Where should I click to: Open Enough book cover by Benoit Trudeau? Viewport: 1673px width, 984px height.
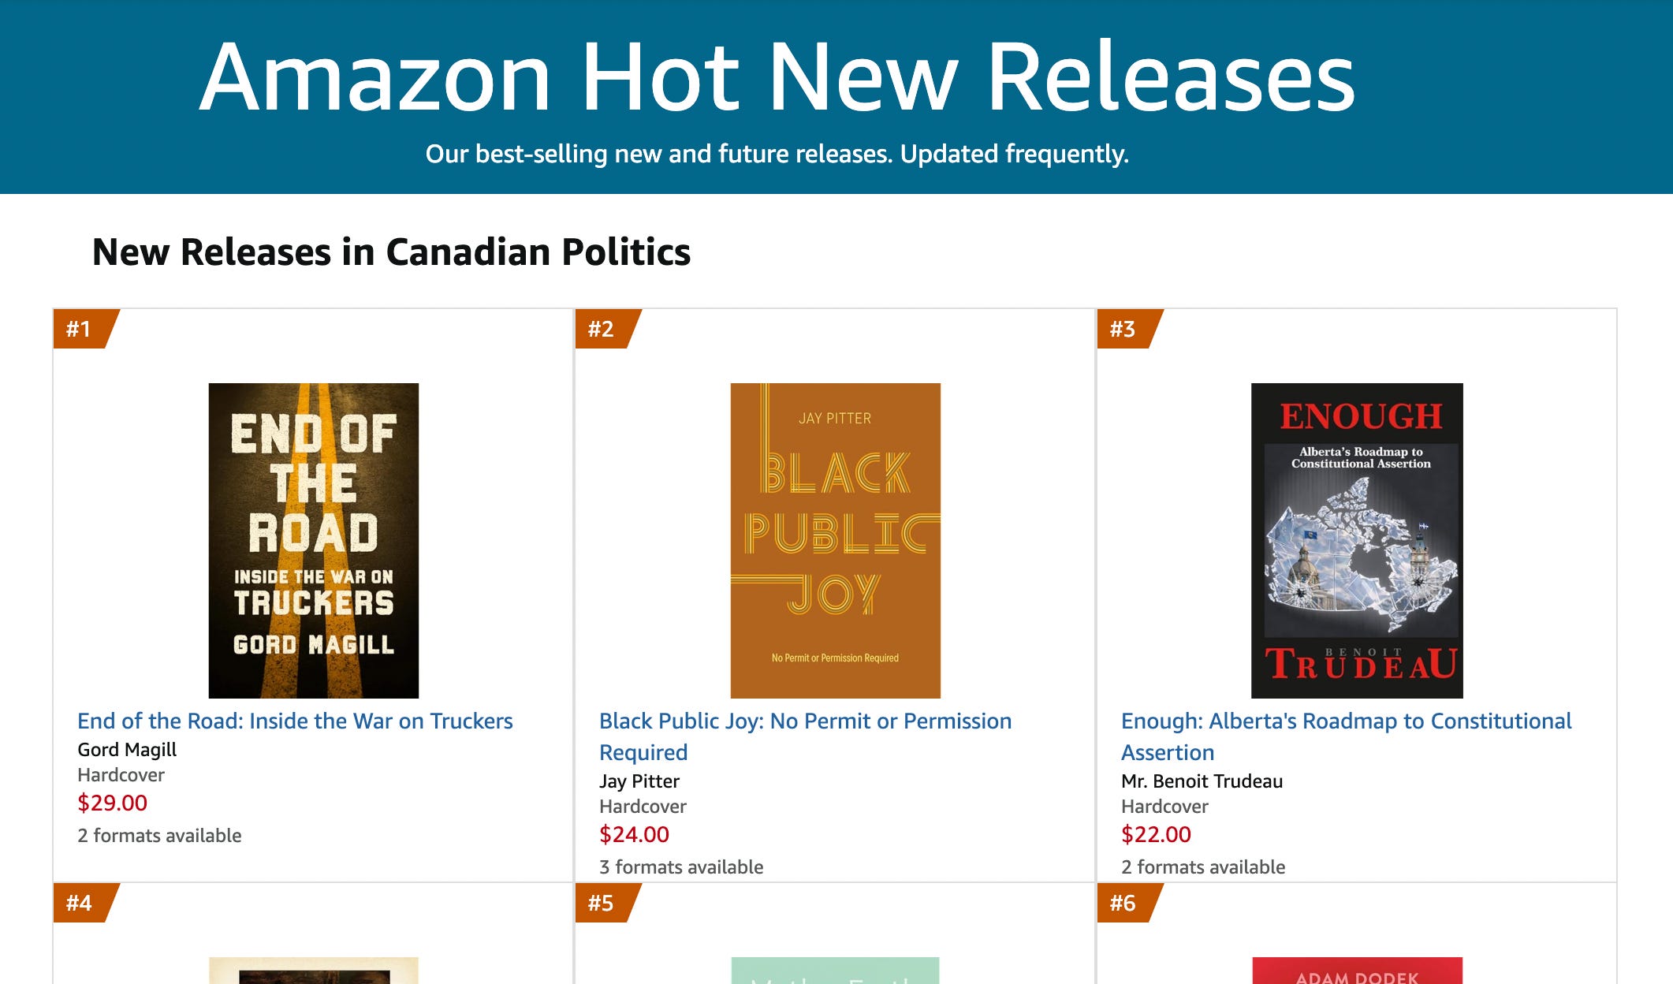[1357, 540]
